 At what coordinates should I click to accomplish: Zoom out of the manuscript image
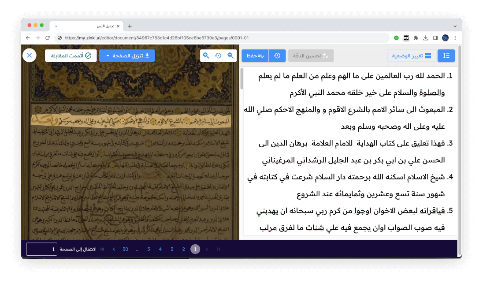pyautogui.click(x=230, y=56)
